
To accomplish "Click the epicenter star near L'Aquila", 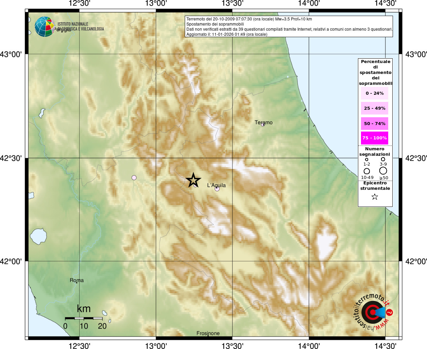I will tap(193, 180).
